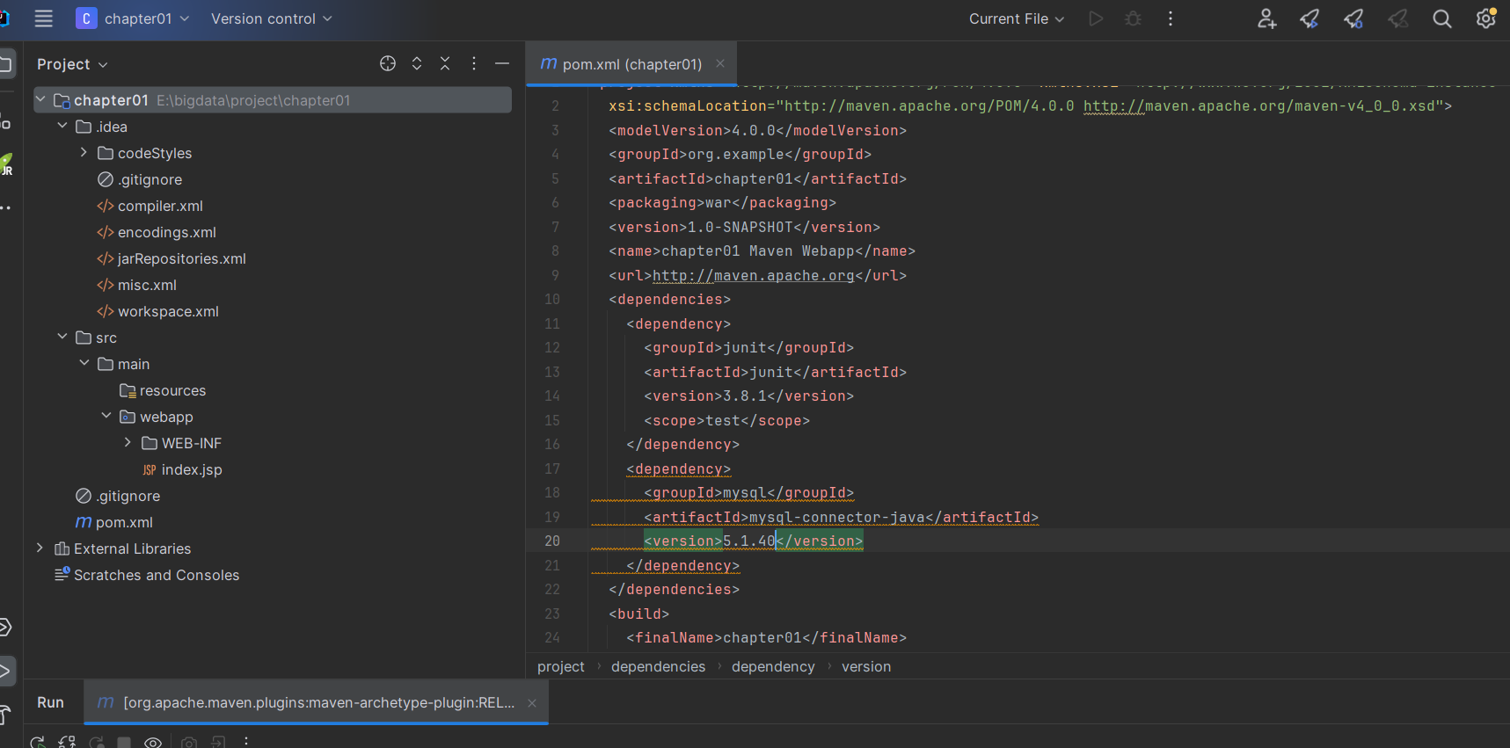The image size is (1510, 748).
Task: Click line number 10 in the gutter
Action: (x=552, y=299)
